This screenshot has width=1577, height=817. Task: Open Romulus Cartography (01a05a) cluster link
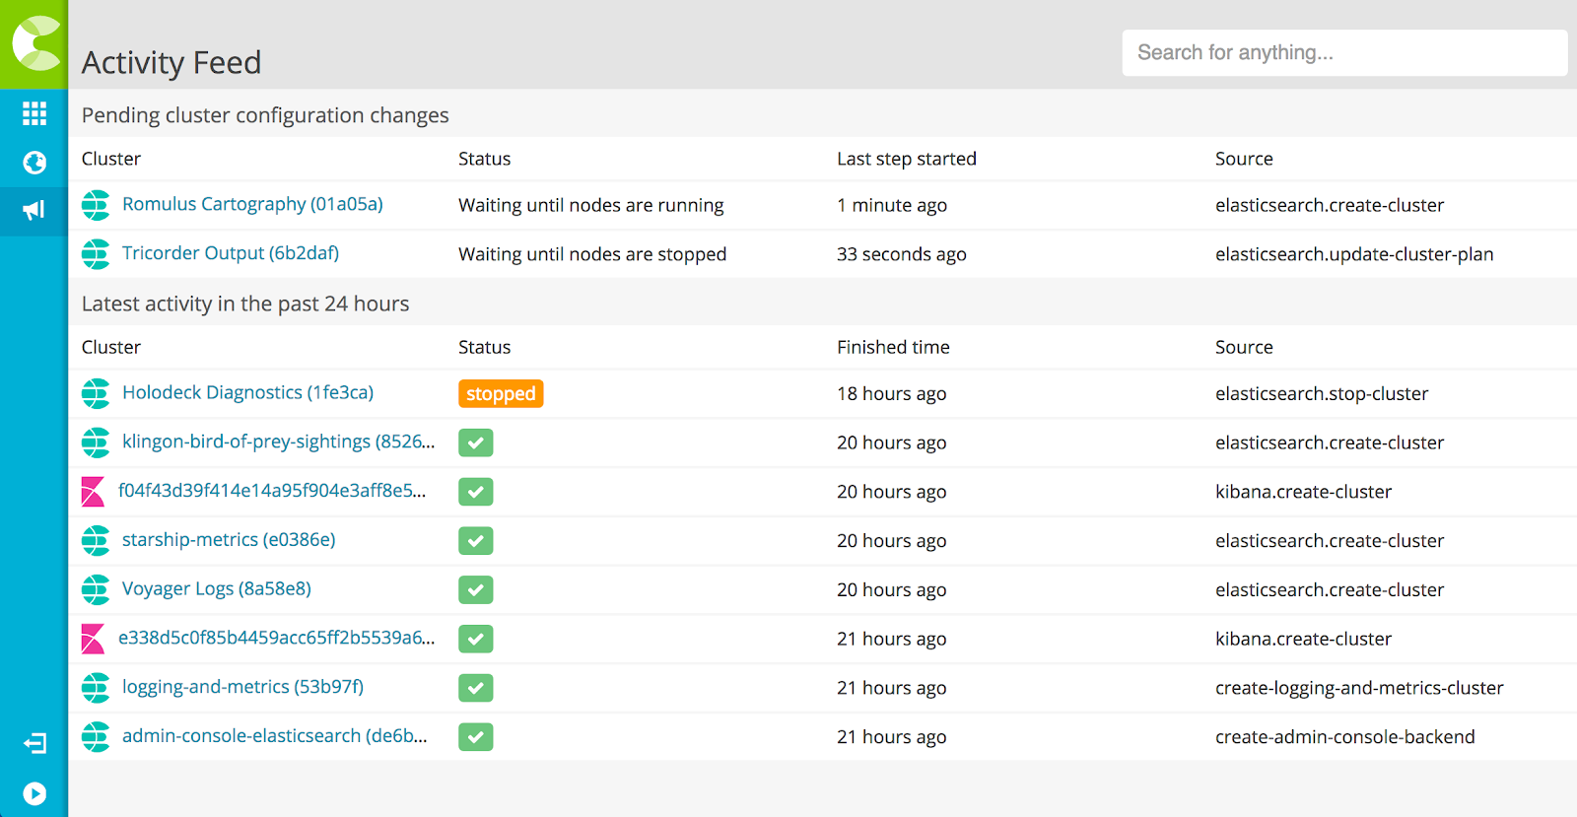(x=252, y=204)
